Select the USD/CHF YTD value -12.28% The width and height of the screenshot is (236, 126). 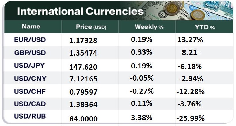pyautogui.click(x=190, y=92)
